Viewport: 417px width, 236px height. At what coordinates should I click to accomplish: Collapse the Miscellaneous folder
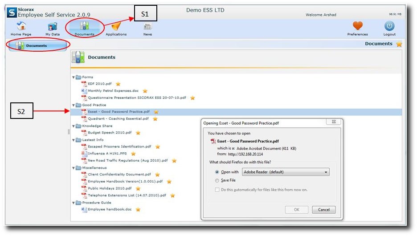pos(74,168)
